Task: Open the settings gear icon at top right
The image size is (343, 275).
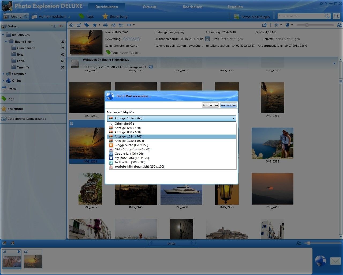Action: (x=321, y=3)
